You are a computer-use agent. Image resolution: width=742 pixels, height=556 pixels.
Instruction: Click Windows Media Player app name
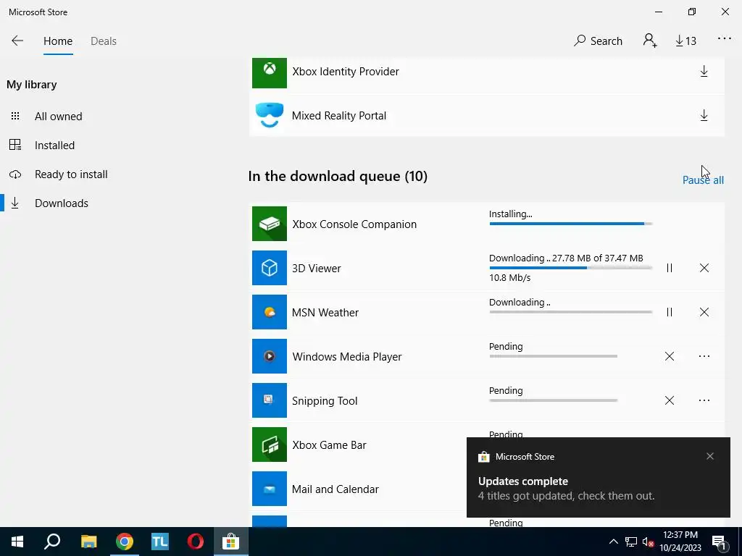point(347,356)
